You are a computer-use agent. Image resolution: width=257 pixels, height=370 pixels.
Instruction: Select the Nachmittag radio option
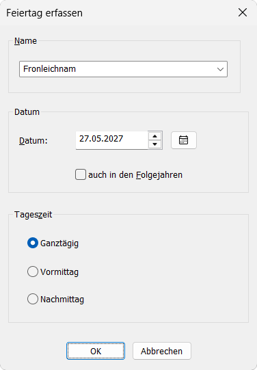pyautogui.click(x=33, y=299)
